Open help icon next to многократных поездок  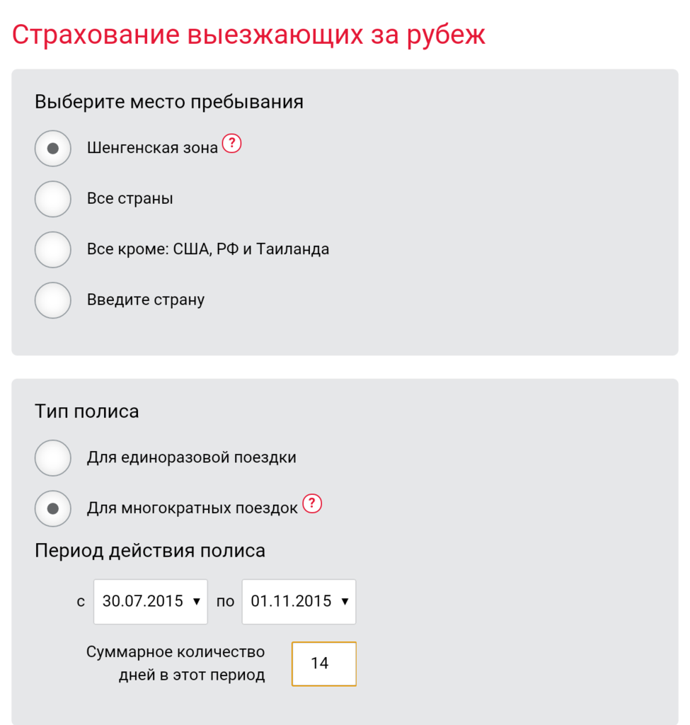[x=312, y=503]
